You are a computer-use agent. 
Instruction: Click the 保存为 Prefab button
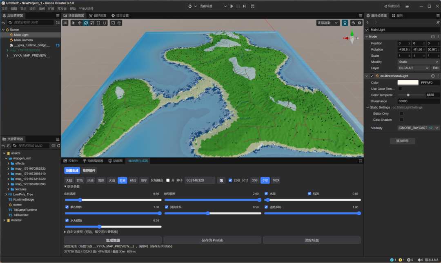[212, 240]
